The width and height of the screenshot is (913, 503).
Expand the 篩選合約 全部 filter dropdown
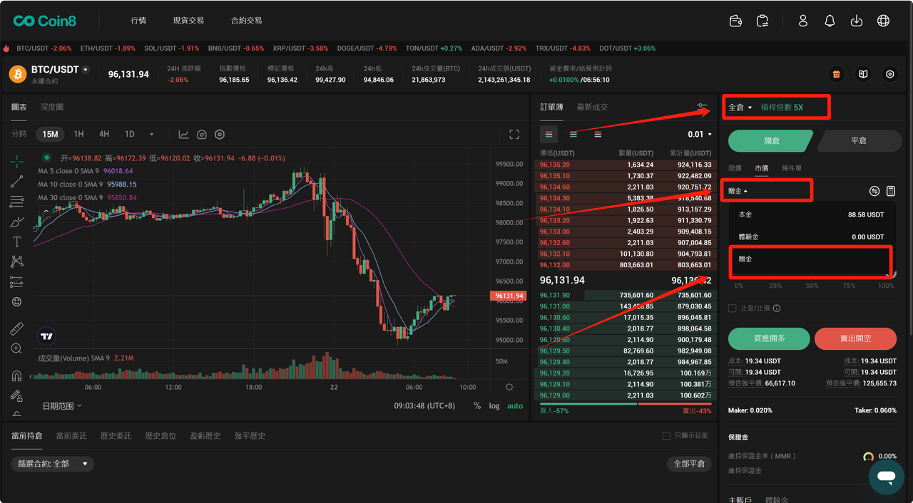[x=85, y=464]
